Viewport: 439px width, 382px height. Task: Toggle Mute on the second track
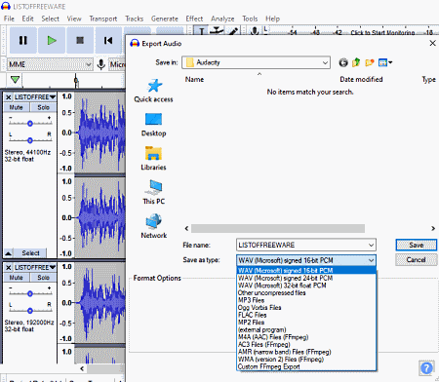pos(16,278)
